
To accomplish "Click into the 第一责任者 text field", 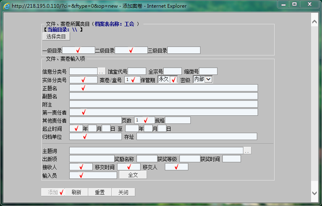I will pyautogui.click(x=163, y=112).
